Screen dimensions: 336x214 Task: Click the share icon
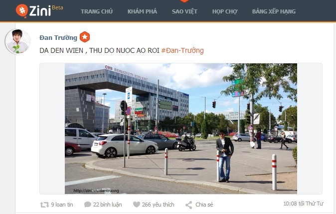point(189,205)
